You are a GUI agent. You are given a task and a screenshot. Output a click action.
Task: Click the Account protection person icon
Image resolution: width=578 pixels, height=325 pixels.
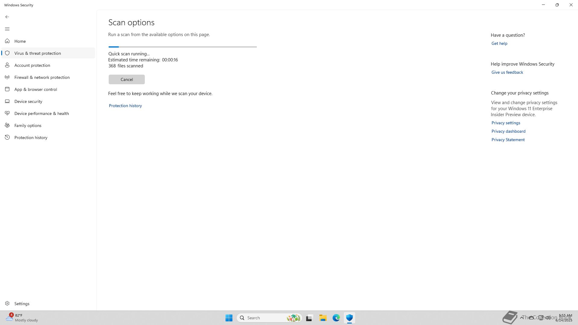tap(7, 65)
